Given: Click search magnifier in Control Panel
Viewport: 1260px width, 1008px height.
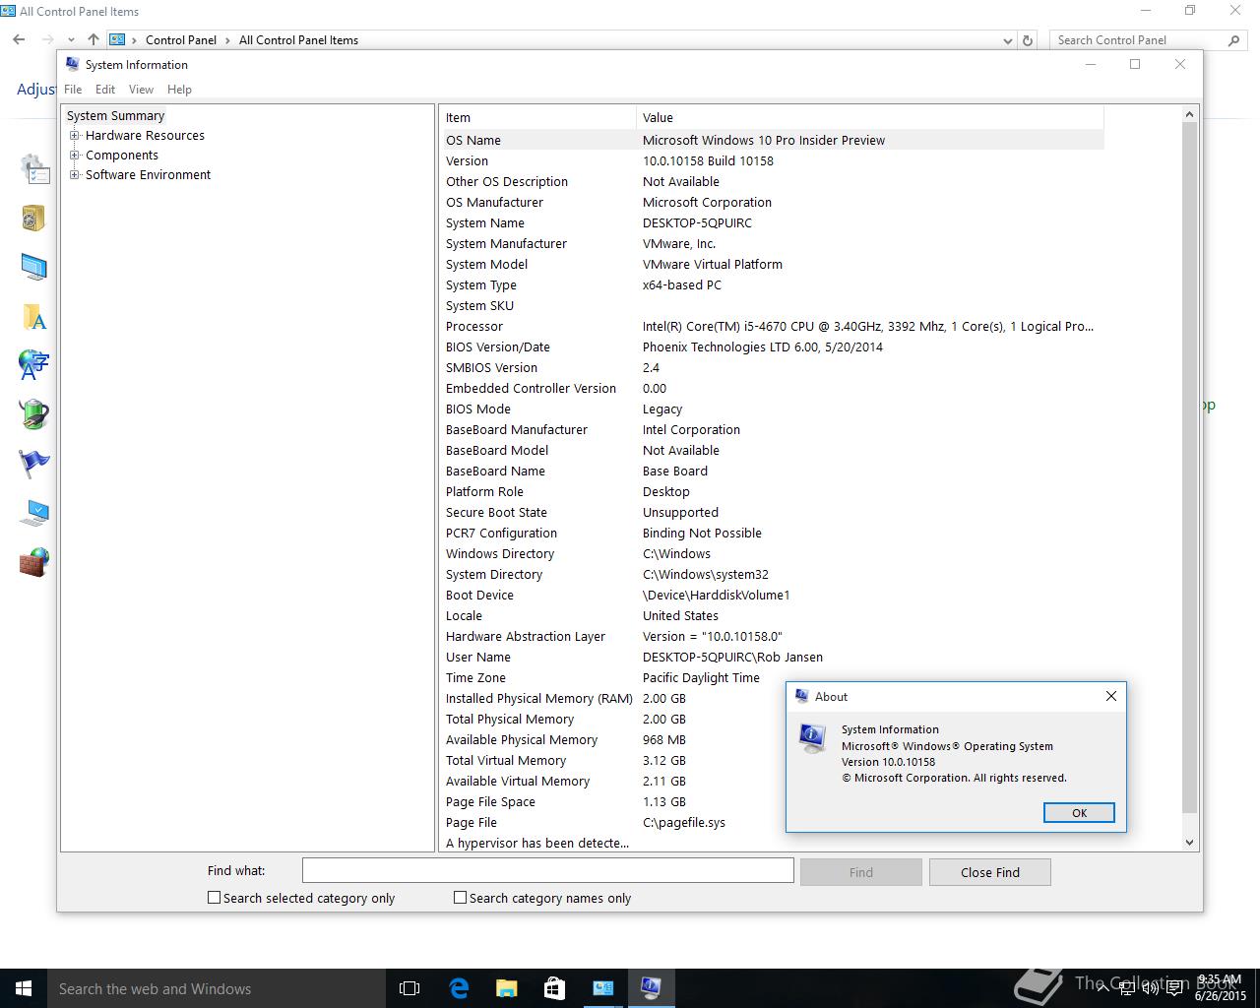Looking at the screenshot, I should click(x=1233, y=40).
